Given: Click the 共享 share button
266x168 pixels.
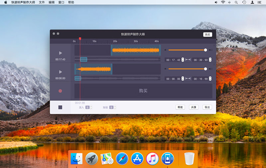Looking at the screenshot, I should [x=194, y=107].
